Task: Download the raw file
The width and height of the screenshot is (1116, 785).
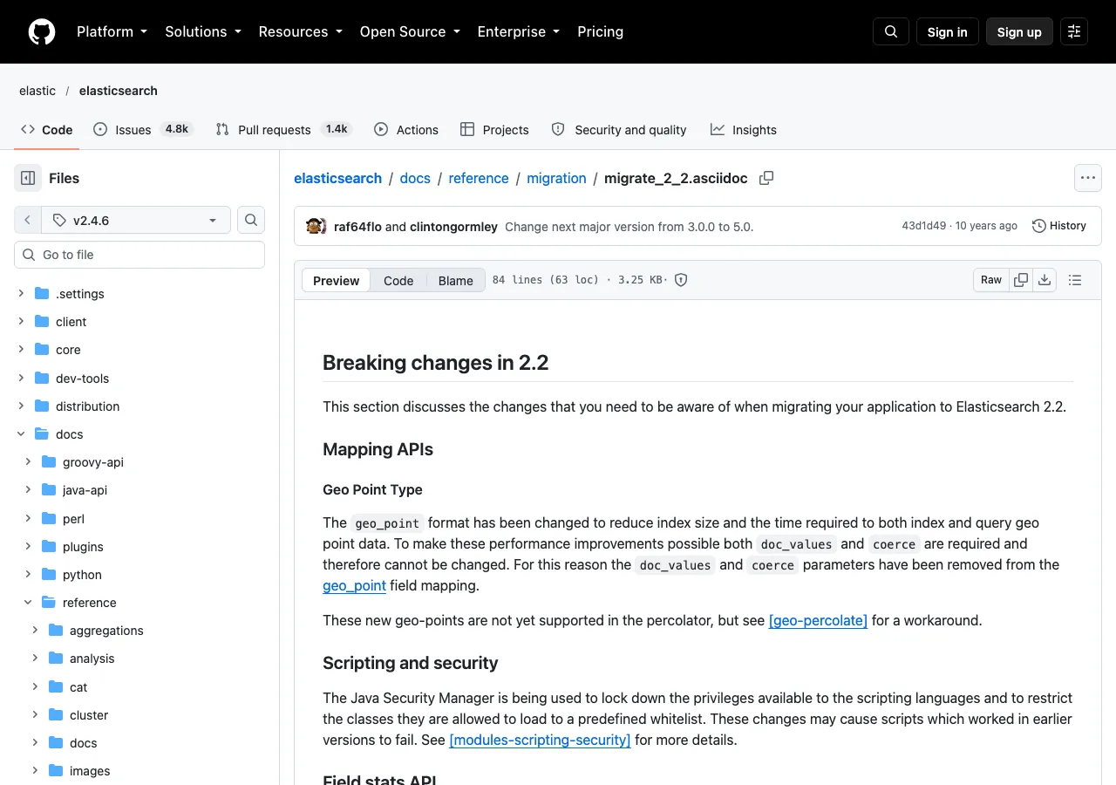Action: click(1045, 280)
